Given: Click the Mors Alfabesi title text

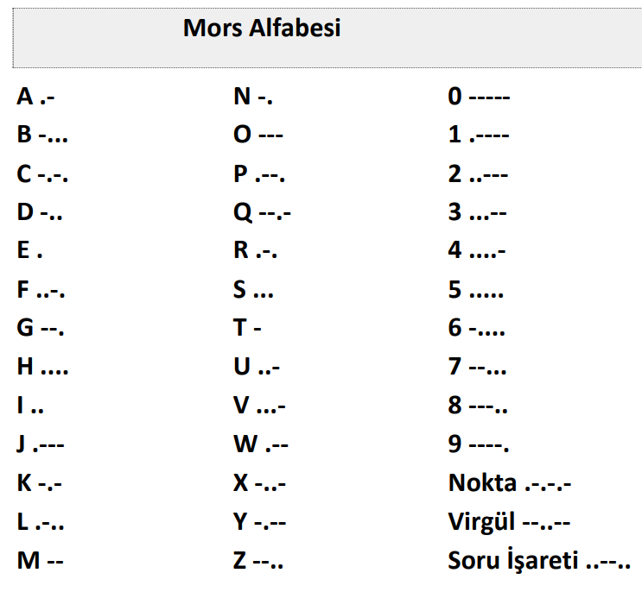Looking at the screenshot, I should point(262,28).
